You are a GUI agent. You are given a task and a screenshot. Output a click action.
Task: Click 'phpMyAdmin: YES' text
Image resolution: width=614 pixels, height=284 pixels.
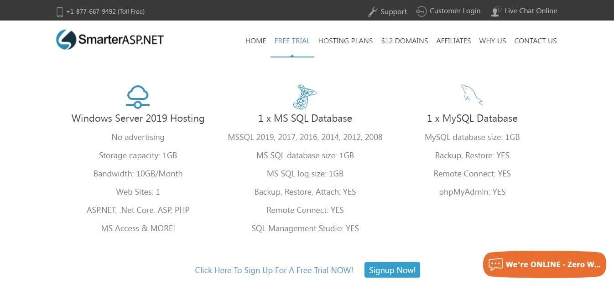[x=472, y=192]
